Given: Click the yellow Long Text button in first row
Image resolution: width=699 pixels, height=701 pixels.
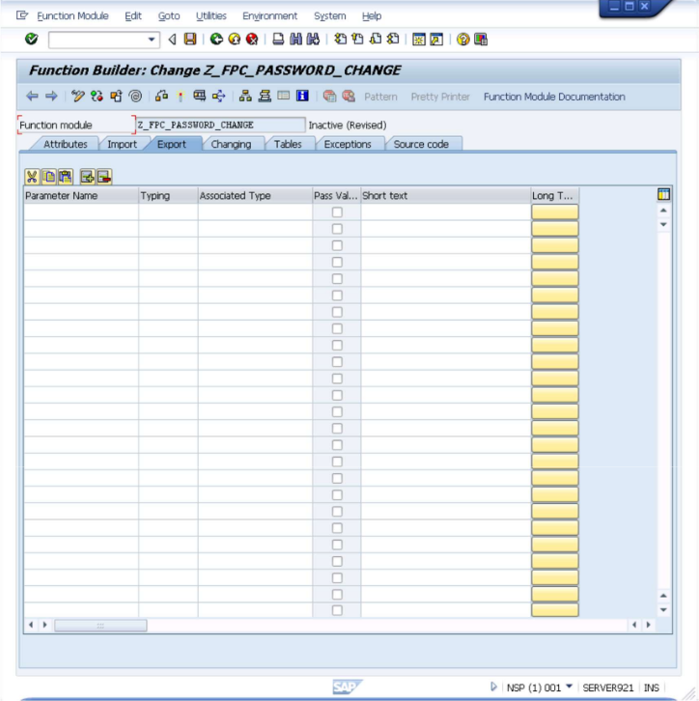Looking at the screenshot, I should coord(554,212).
